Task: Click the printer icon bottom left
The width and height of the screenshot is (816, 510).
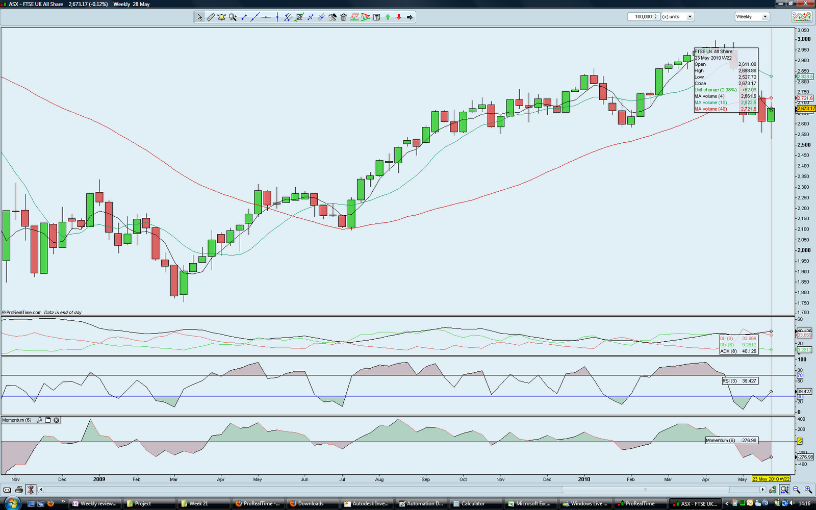Action: pyautogui.click(x=19, y=490)
